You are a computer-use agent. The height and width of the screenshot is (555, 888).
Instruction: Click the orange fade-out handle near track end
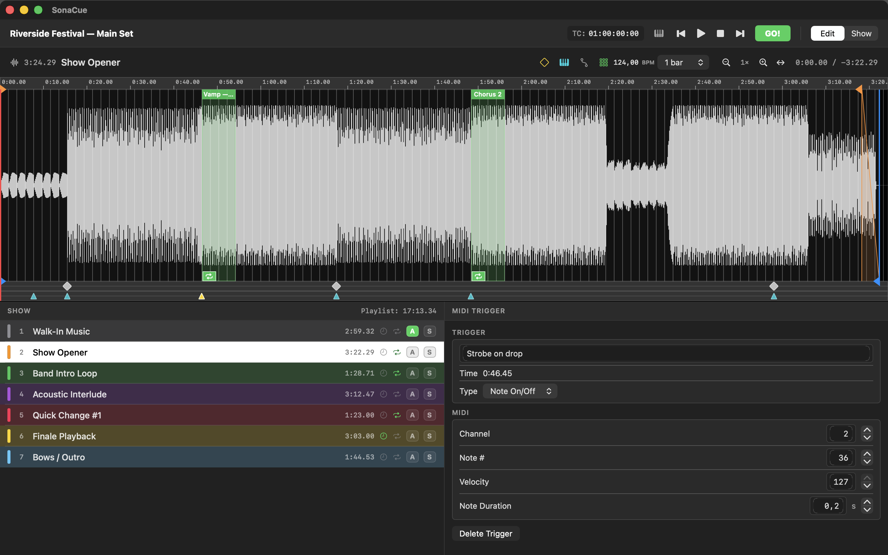point(859,89)
